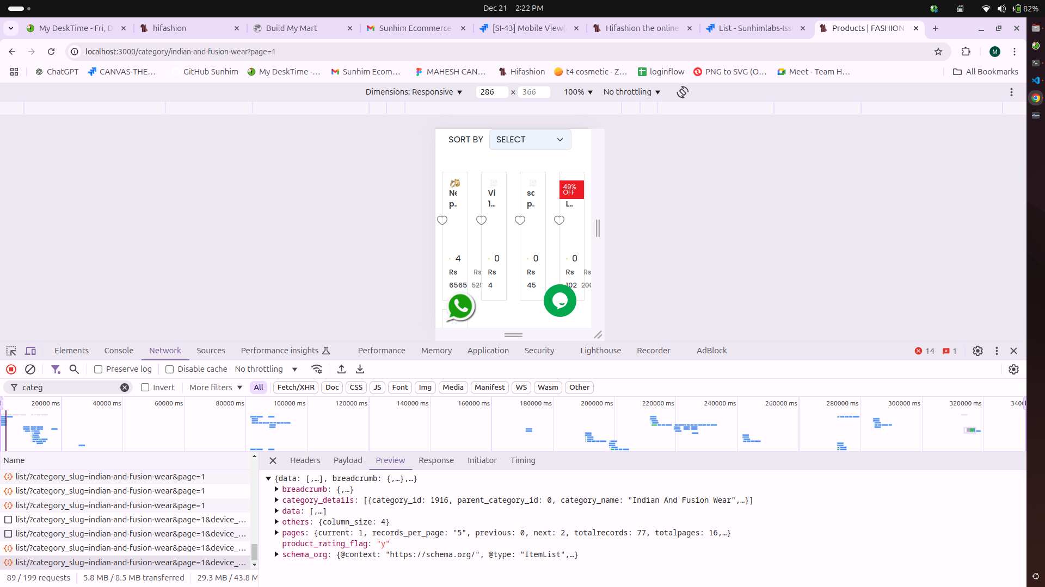
Task: Rotate the device viewport
Action: point(683,92)
